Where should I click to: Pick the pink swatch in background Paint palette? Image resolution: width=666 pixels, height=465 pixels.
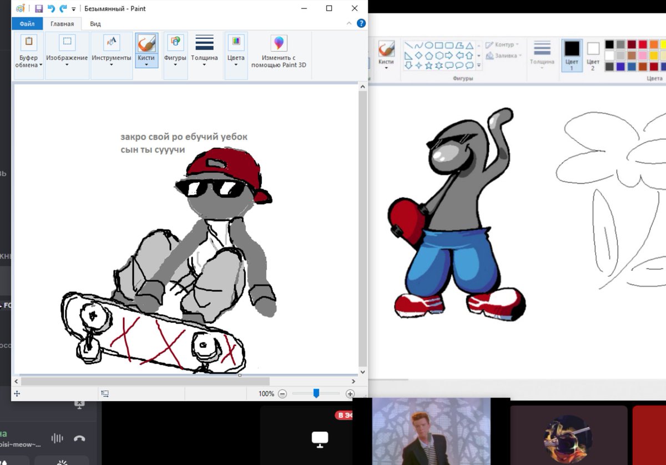point(643,55)
